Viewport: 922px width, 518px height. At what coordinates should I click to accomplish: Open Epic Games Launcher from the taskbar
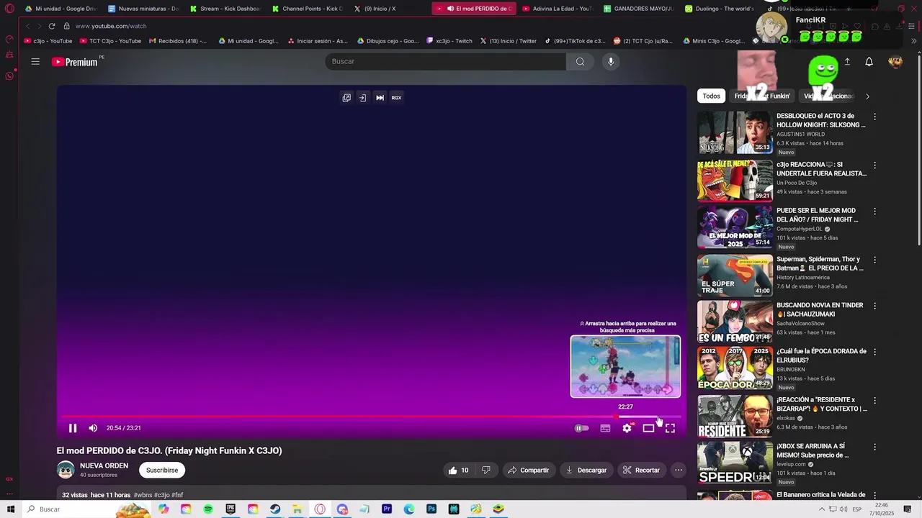[230, 509]
